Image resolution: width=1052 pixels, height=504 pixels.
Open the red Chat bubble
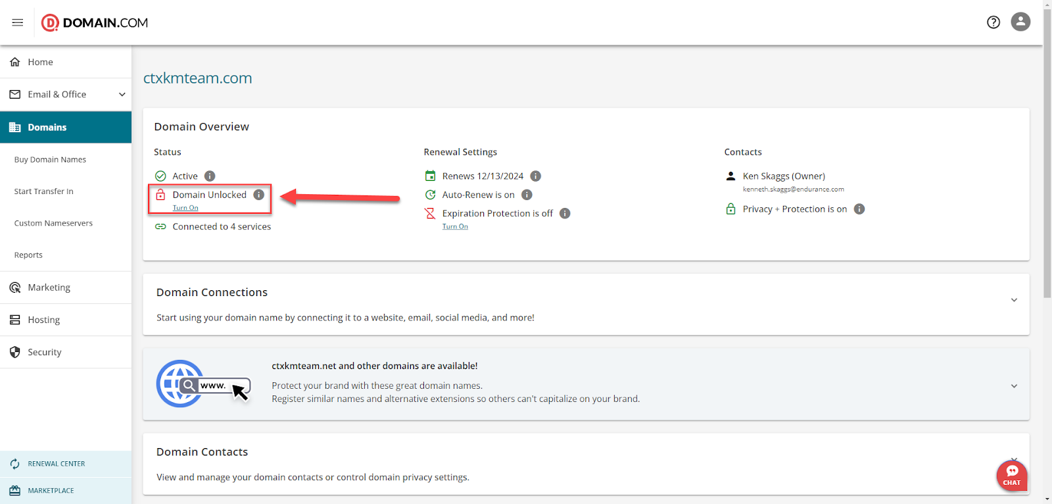(x=1012, y=475)
